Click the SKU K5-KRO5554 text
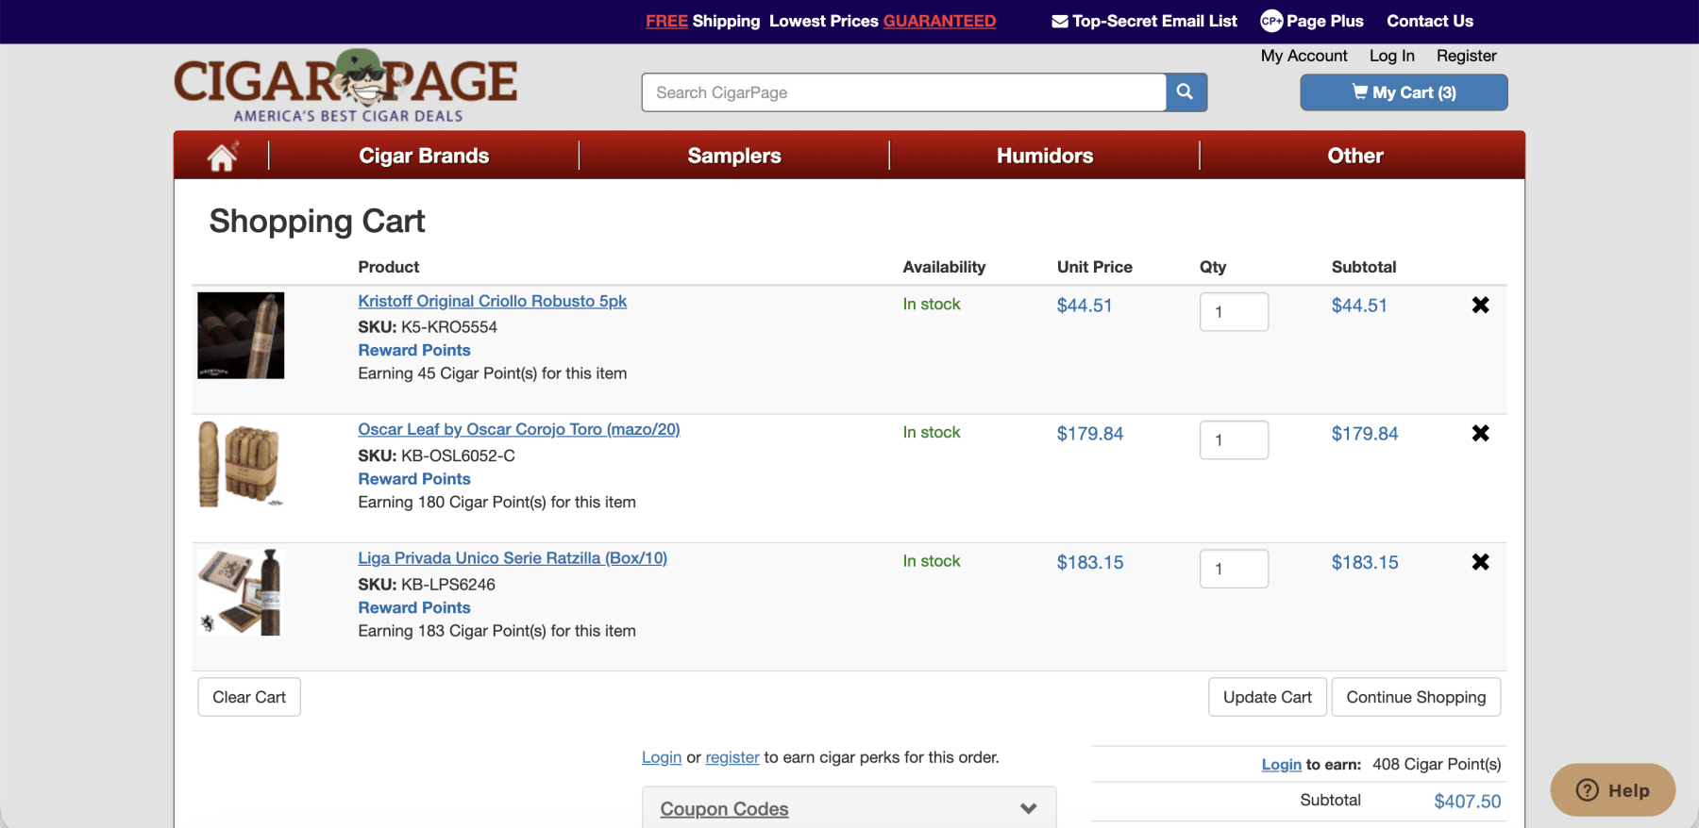1699x828 pixels. pyautogui.click(x=428, y=327)
